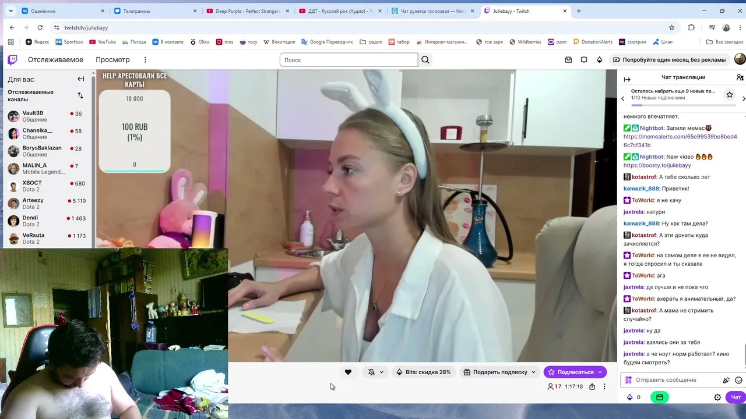Click the ad-free month trial button
The width and height of the screenshot is (746, 419).
670,60
